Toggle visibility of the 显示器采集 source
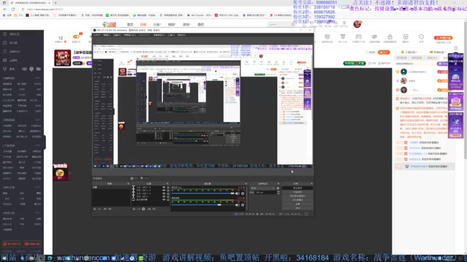Image resolution: width=467 pixels, height=262 pixels. point(164,200)
